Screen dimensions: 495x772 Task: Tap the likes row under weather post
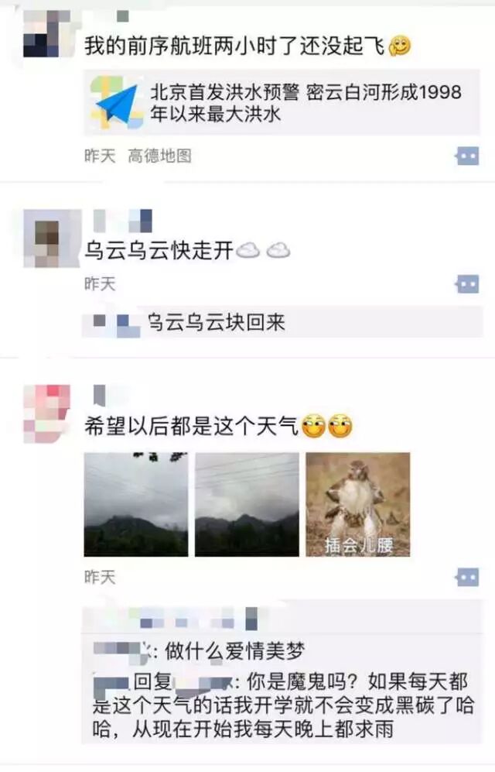point(282,618)
